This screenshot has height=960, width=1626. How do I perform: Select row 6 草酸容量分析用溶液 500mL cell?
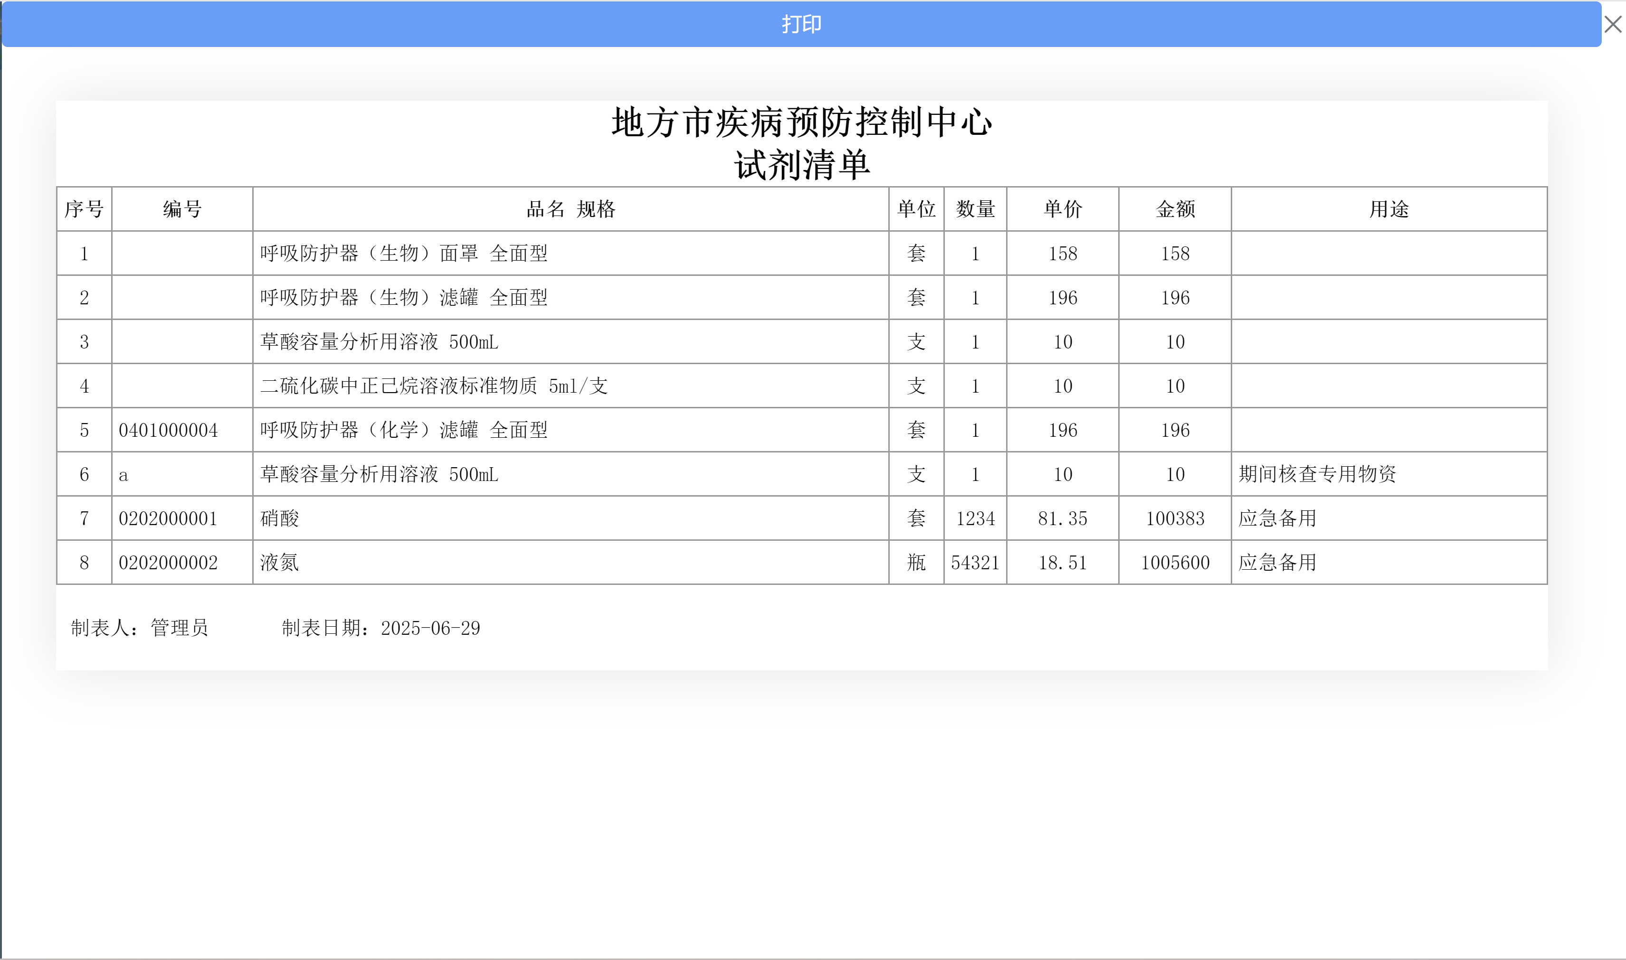coord(571,474)
